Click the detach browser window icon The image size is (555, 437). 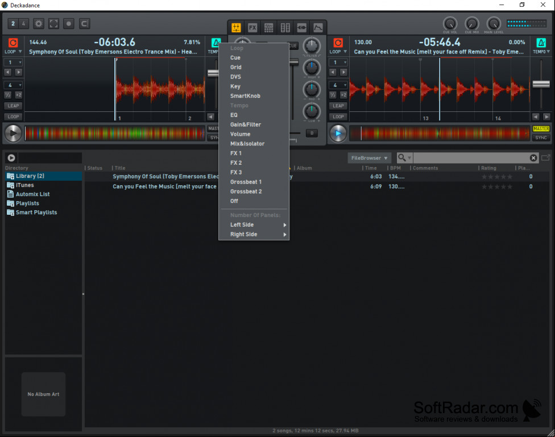(546, 157)
